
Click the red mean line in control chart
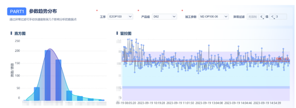pyautogui.click(x=206, y=61)
